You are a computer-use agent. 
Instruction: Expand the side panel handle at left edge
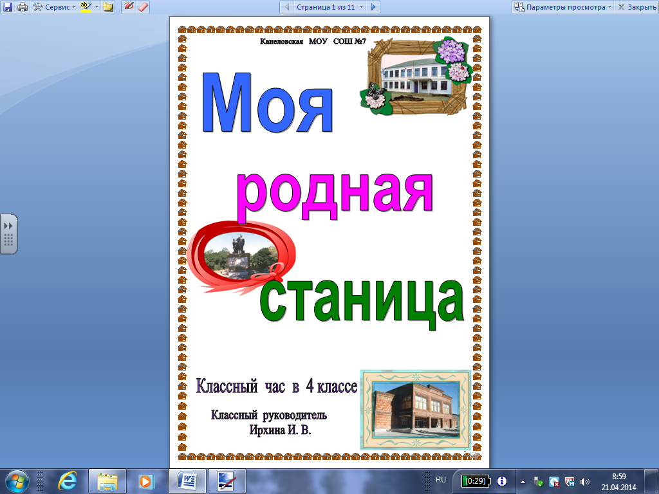coord(8,233)
